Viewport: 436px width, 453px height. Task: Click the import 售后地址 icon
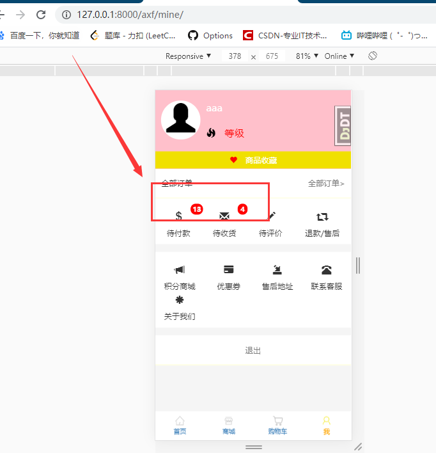point(277,269)
